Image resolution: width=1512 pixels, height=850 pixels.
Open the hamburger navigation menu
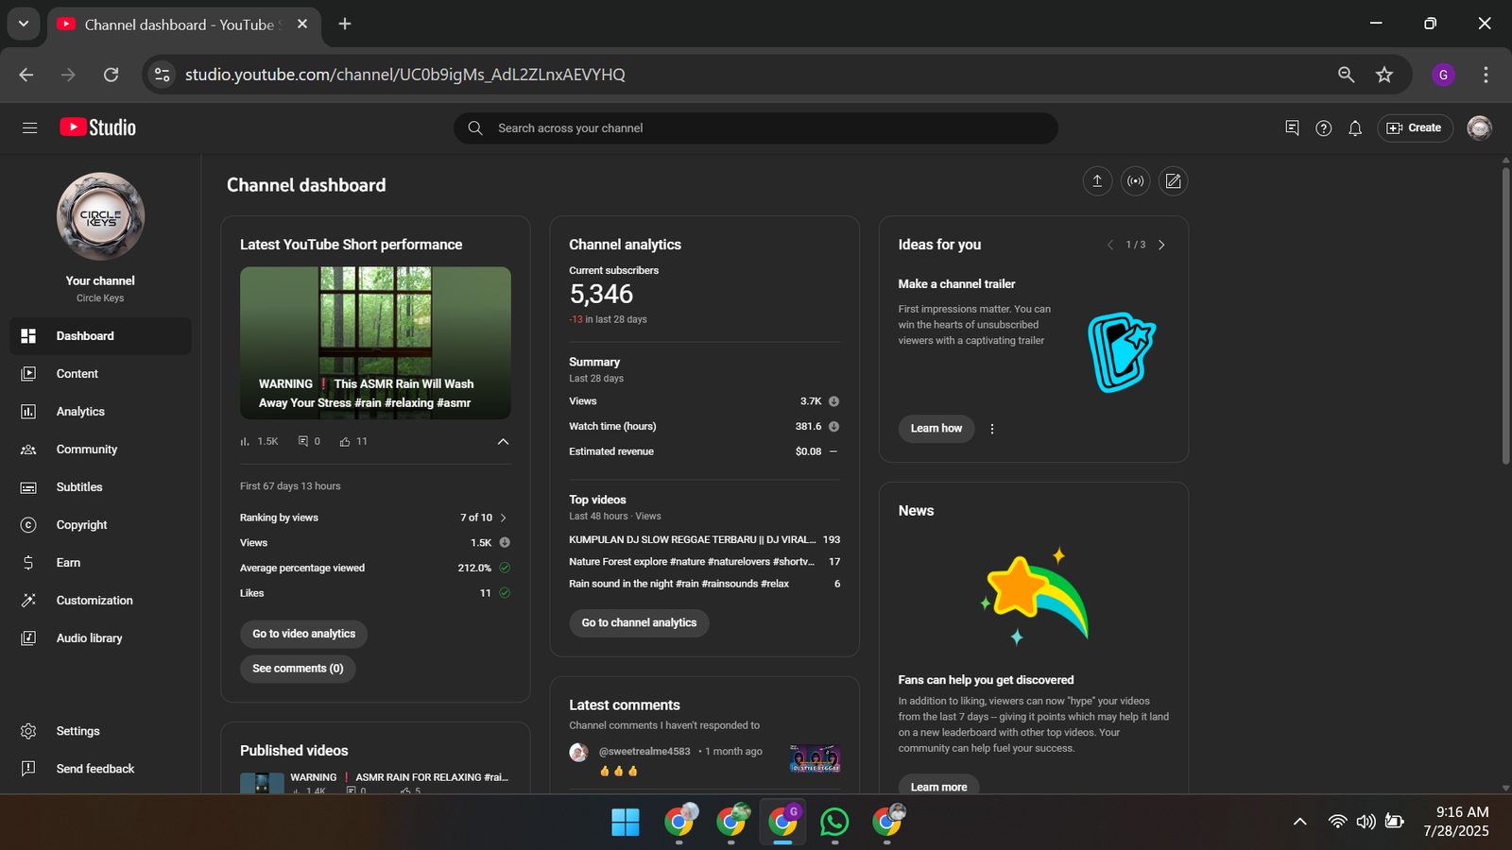coord(29,127)
